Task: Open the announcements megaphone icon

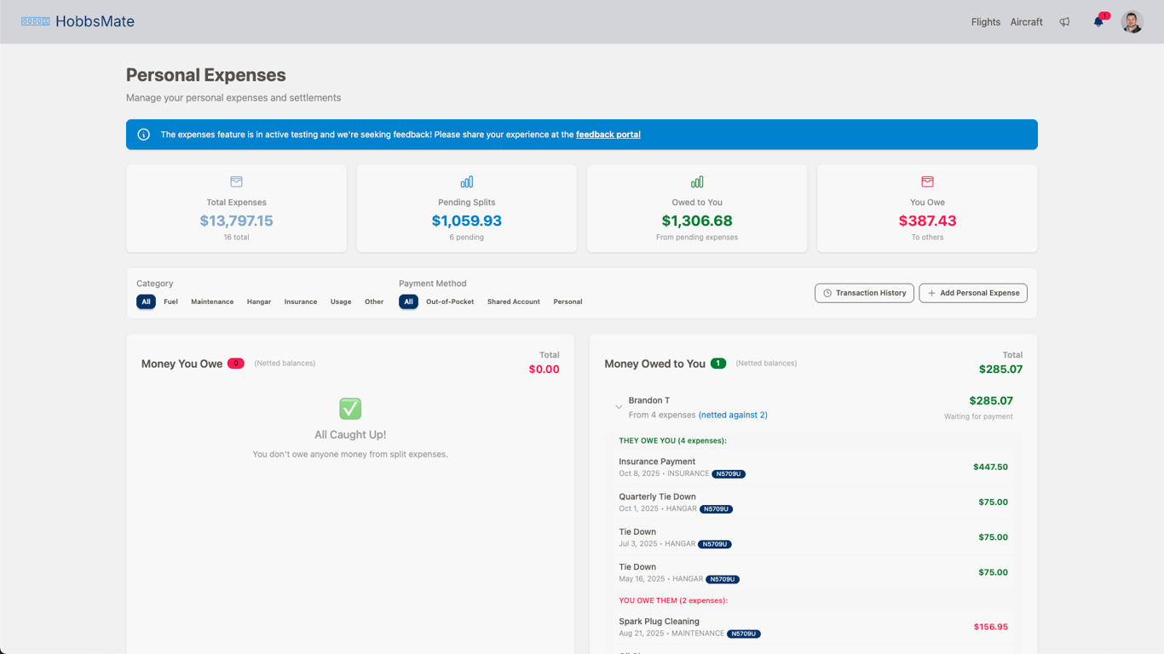Action: (1064, 22)
